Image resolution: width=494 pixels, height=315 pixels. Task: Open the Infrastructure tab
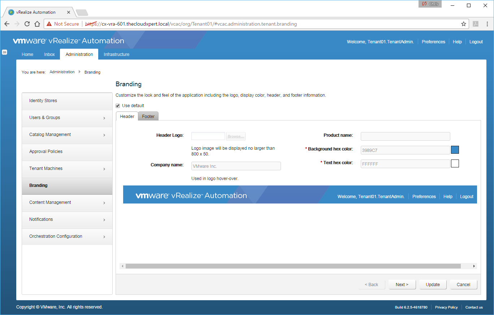pos(116,54)
